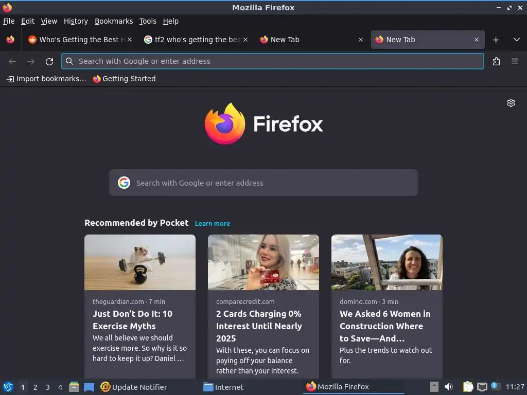
Task: Close the Reddit 'Who's Getting the Best' tab
Action: tap(130, 40)
